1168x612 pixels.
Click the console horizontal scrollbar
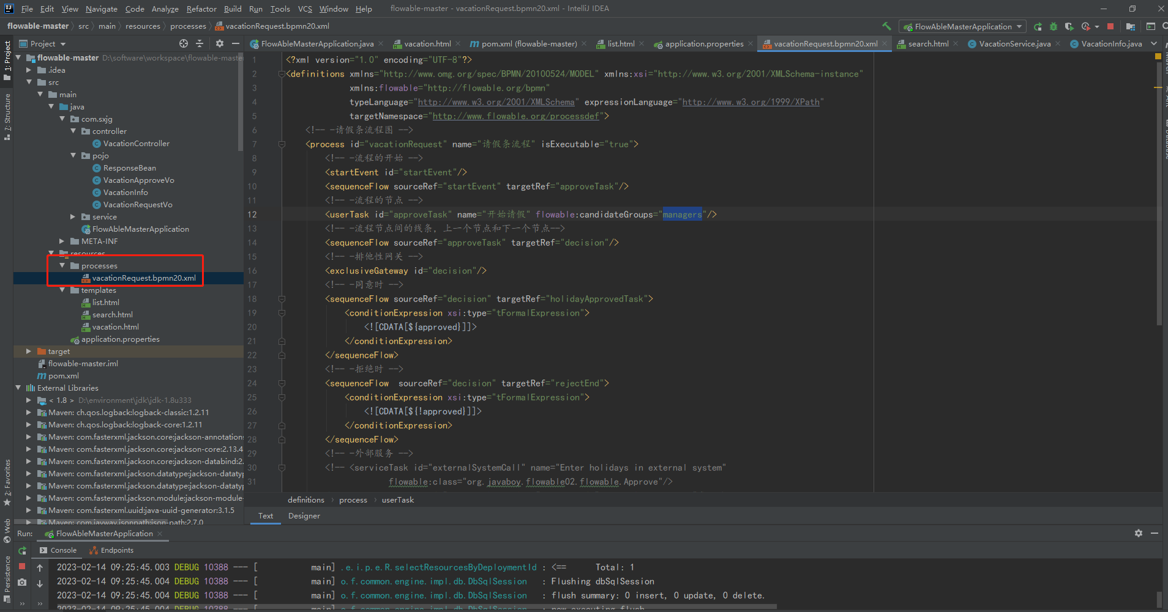(x=416, y=606)
